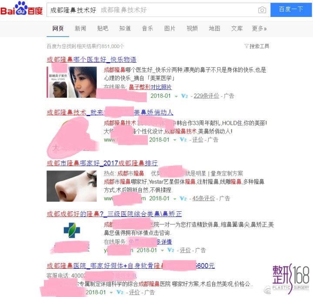Click the camera image search icon

tap(262, 10)
